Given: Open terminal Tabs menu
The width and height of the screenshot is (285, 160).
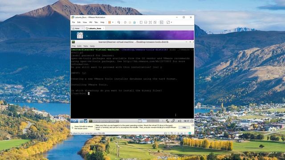Looking at the screenshot, I should coord(85,46).
